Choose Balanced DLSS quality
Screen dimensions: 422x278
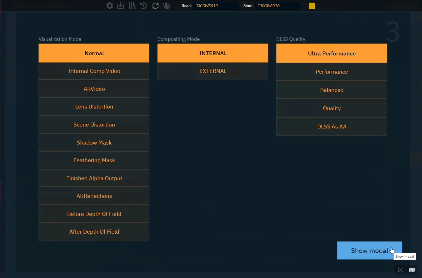331,90
